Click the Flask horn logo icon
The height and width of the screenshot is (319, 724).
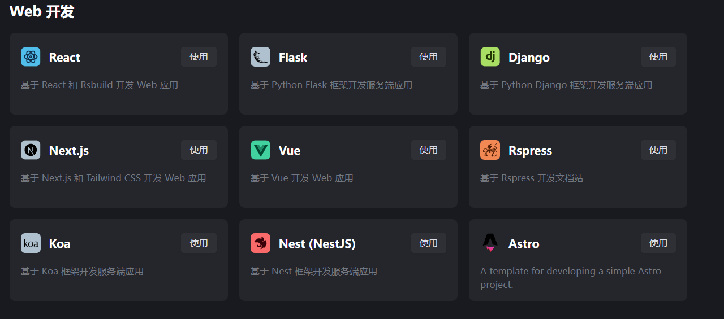(260, 57)
